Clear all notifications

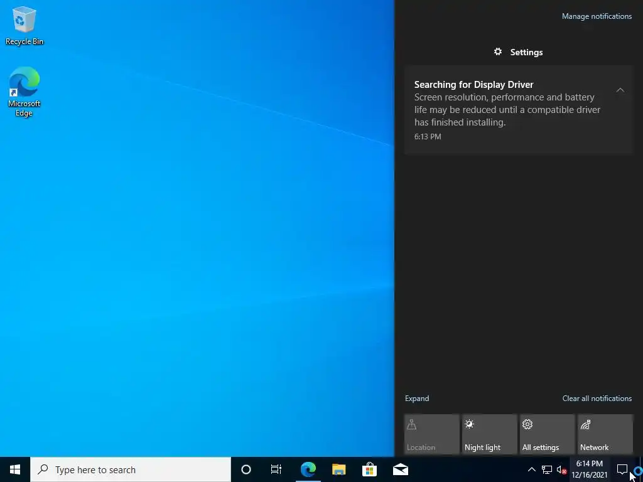tap(597, 399)
